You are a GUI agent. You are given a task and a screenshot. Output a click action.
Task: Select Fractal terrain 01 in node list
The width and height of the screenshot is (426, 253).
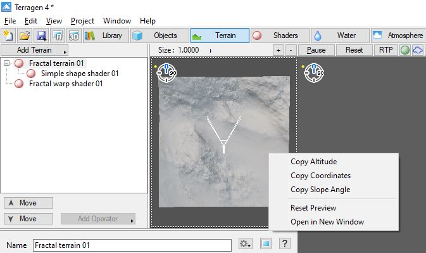[x=56, y=63]
